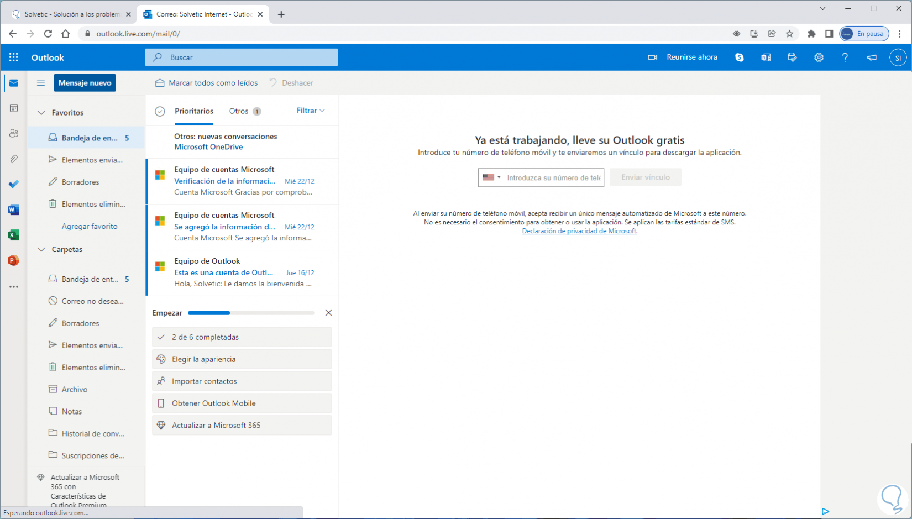
Task: Open the browser tab search chevron
Action: (x=822, y=8)
